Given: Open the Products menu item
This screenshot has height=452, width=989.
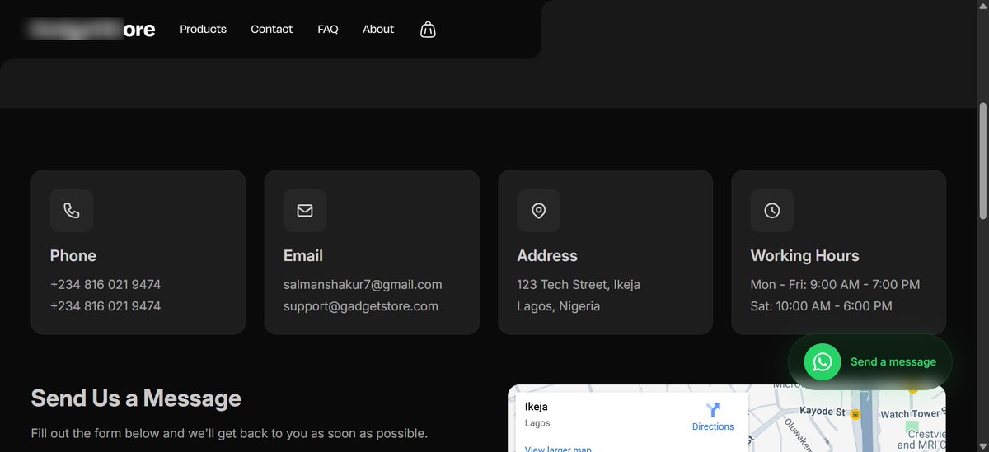Looking at the screenshot, I should click(x=203, y=29).
